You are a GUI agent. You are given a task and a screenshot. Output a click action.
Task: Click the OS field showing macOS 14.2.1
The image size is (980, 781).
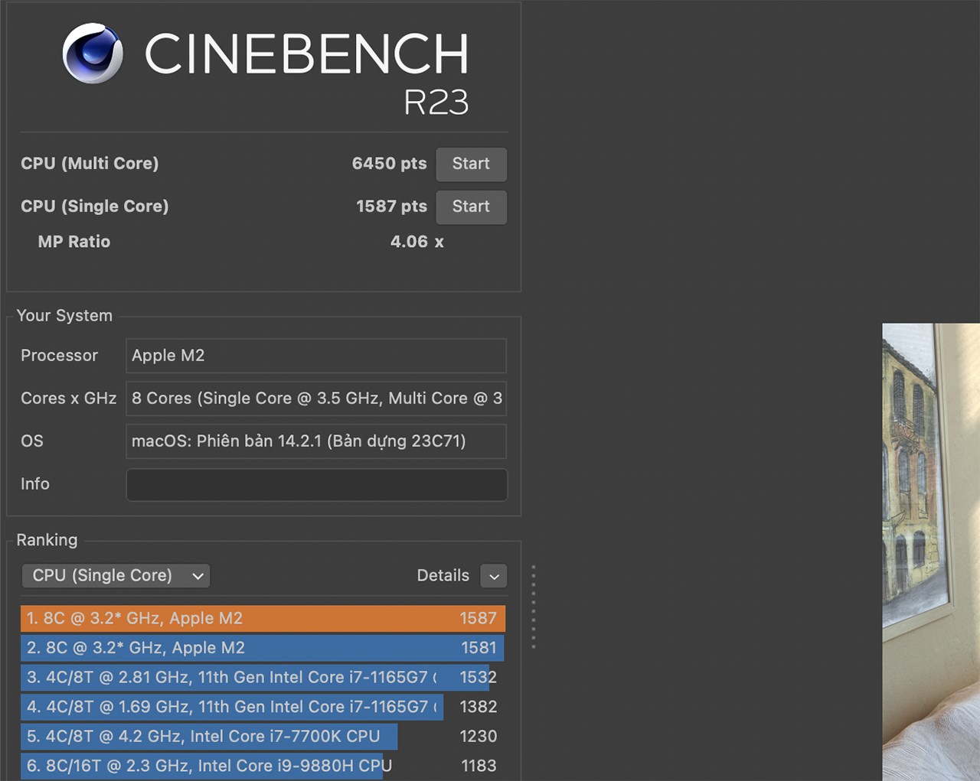[x=316, y=441]
